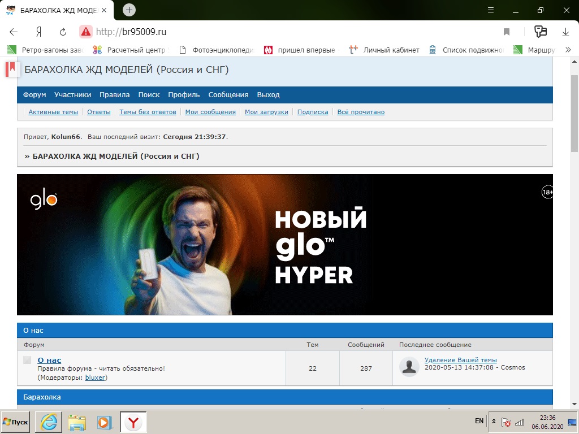The image size is (579, 434).
Task: Open the Темы без ответов link
Action: point(148,112)
